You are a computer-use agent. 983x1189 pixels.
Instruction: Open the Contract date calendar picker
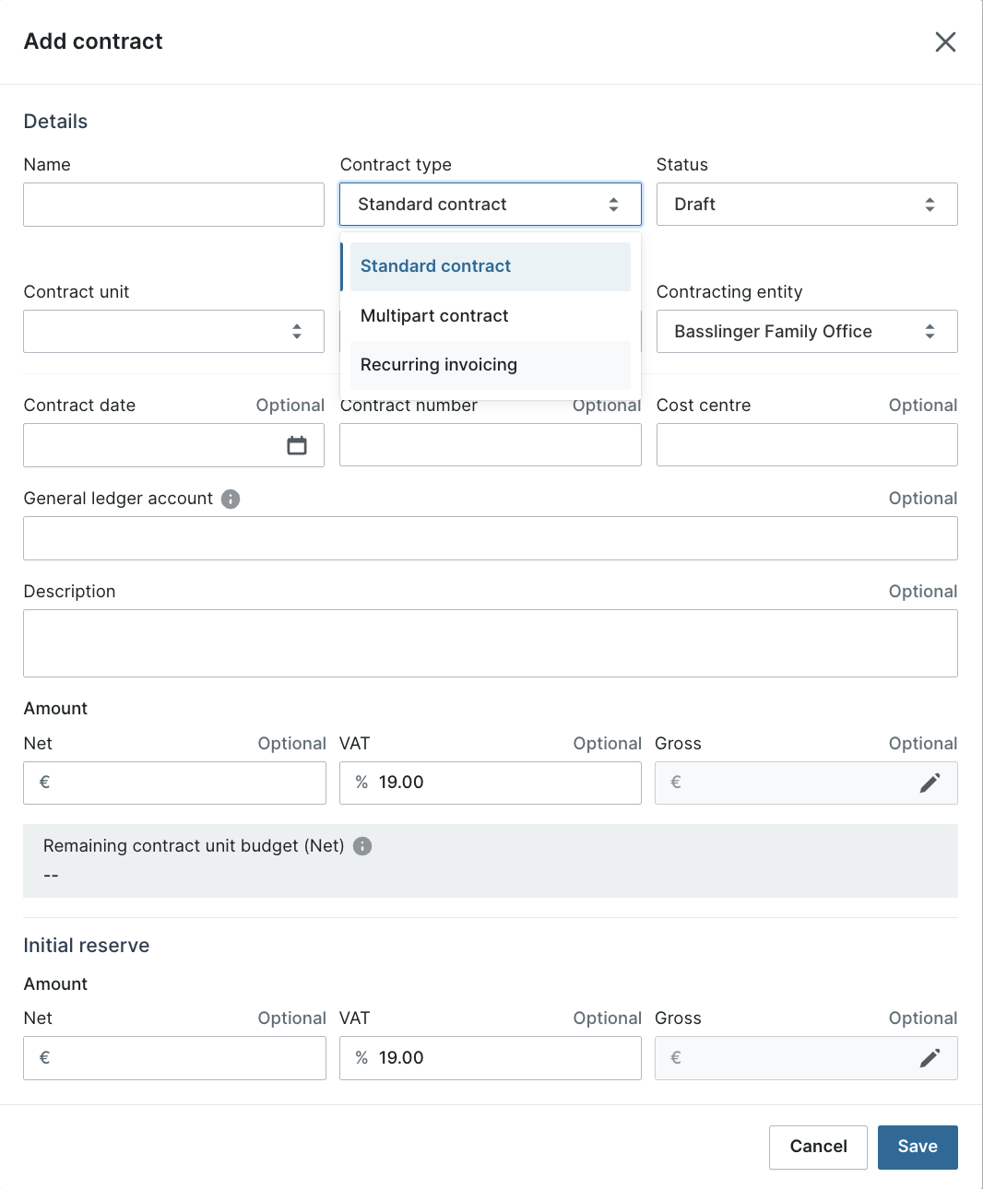pos(297,445)
